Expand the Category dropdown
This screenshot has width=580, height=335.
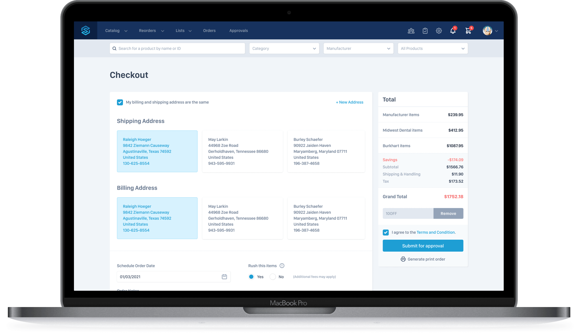284,49
